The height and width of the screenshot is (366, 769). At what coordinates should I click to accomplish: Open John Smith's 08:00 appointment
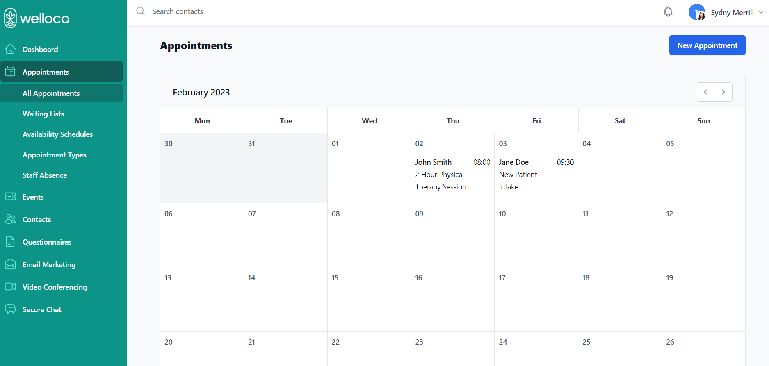452,174
